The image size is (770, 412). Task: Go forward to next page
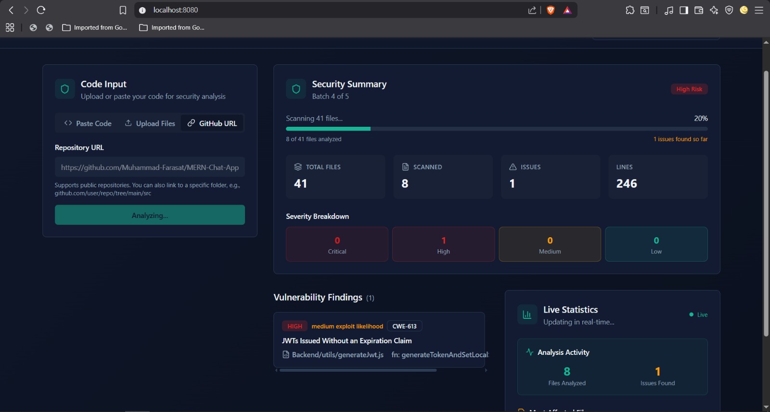[26, 10]
